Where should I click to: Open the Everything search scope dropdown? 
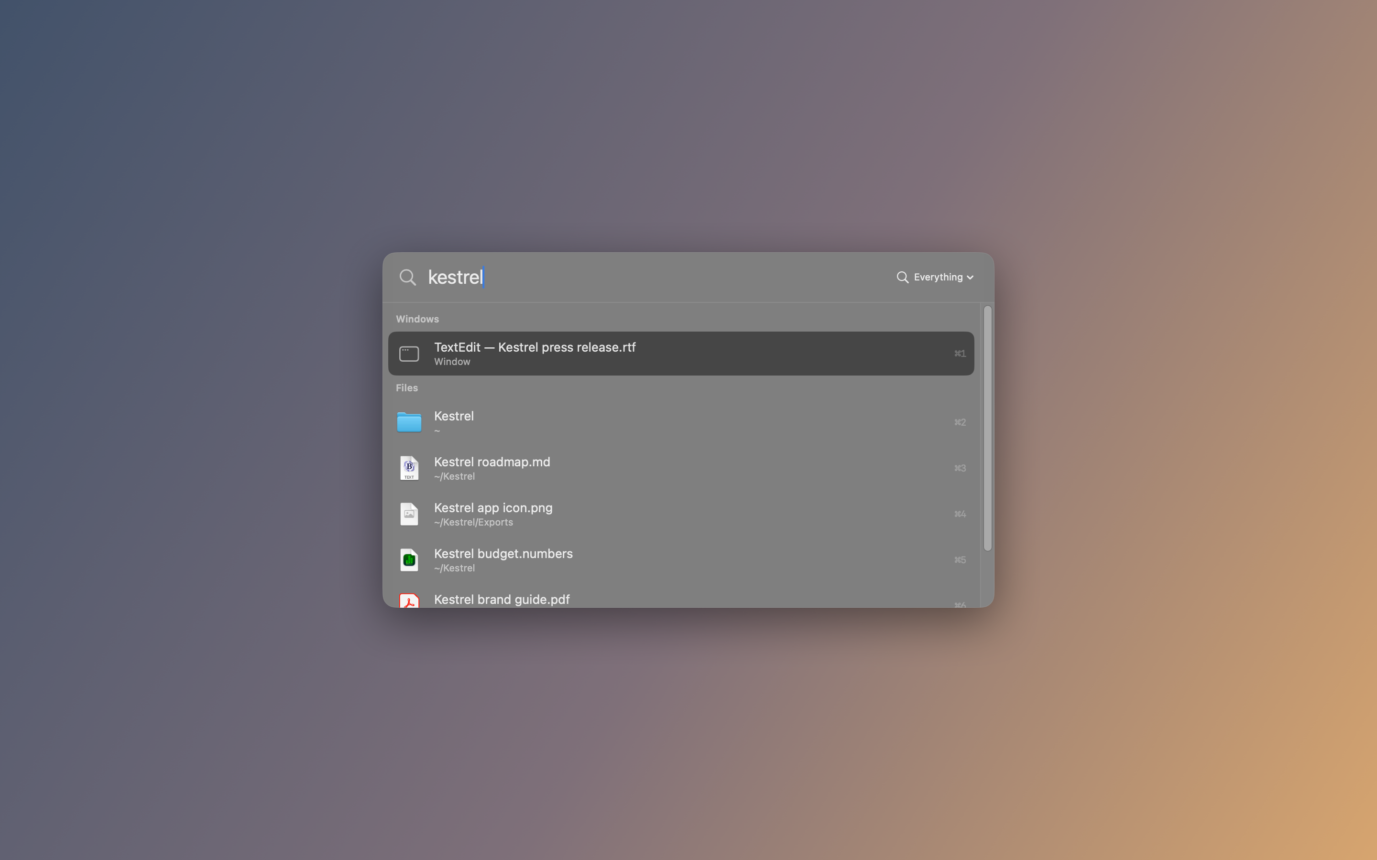pos(935,277)
